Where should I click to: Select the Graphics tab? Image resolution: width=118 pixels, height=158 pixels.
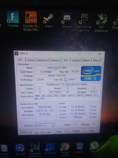(x=76, y=60)
